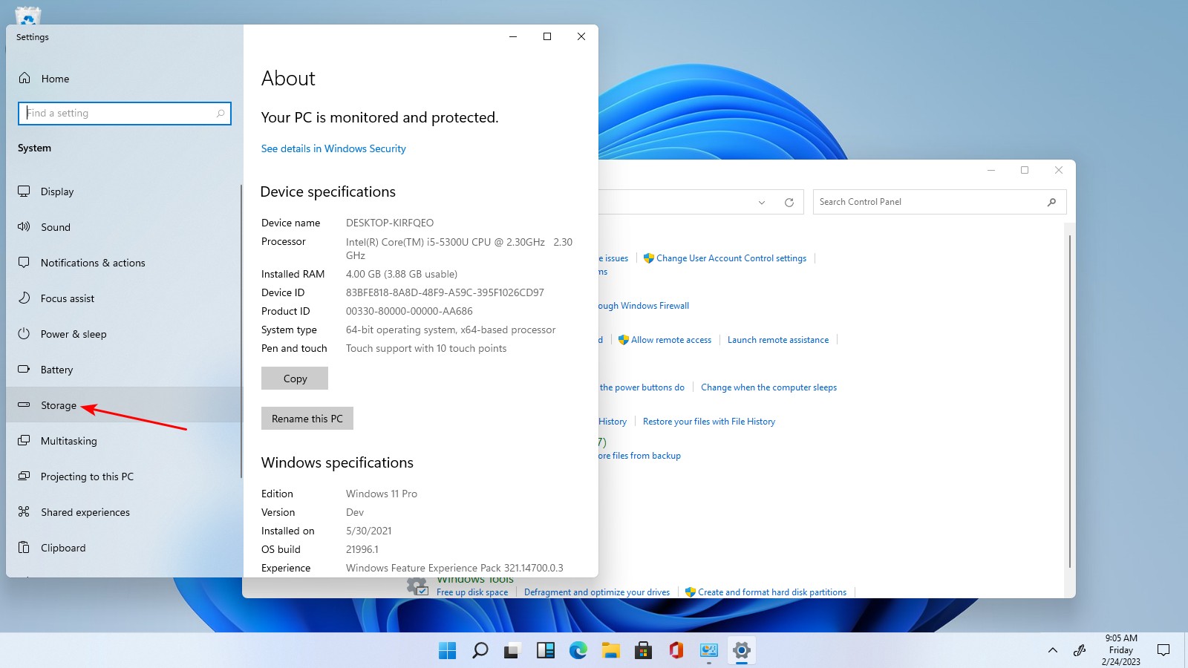Open Change User Account Control settings
1188x668 pixels.
[731, 258]
